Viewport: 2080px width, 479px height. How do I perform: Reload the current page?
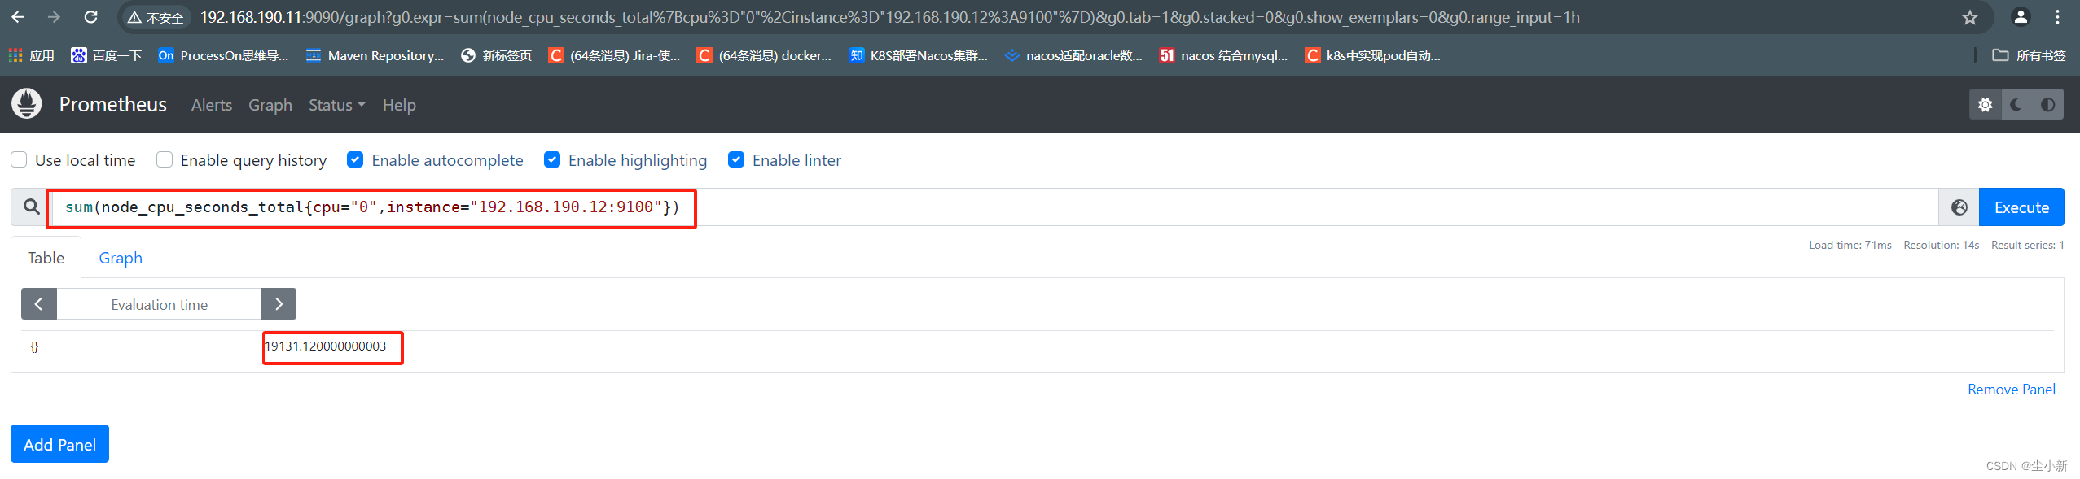tap(91, 17)
